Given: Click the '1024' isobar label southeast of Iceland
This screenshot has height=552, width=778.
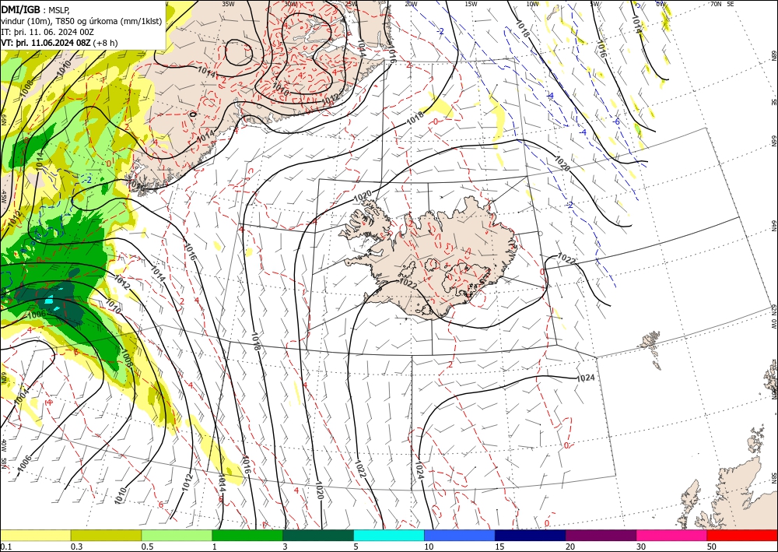Looking at the screenshot, I should pyautogui.click(x=586, y=378).
